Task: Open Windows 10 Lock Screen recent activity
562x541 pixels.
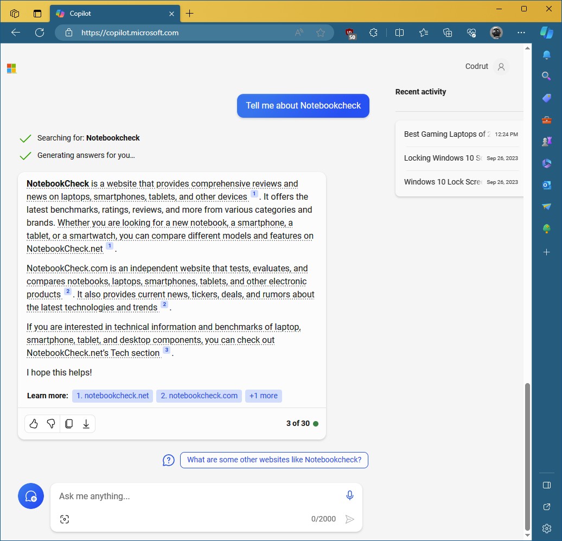Action: tap(461, 182)
